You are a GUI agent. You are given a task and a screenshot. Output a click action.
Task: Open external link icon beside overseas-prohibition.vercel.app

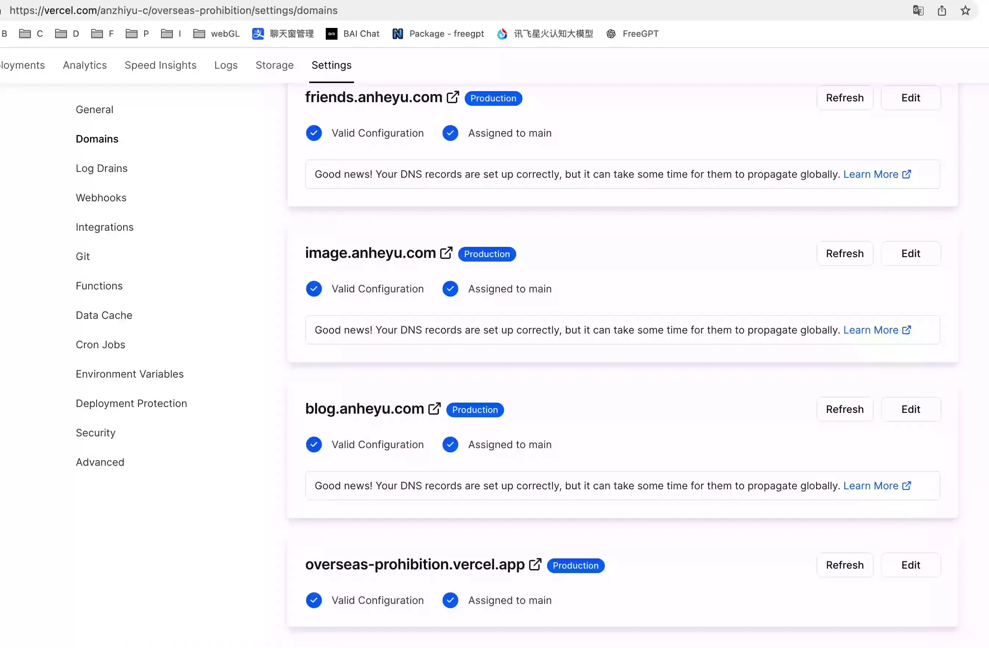535,564
